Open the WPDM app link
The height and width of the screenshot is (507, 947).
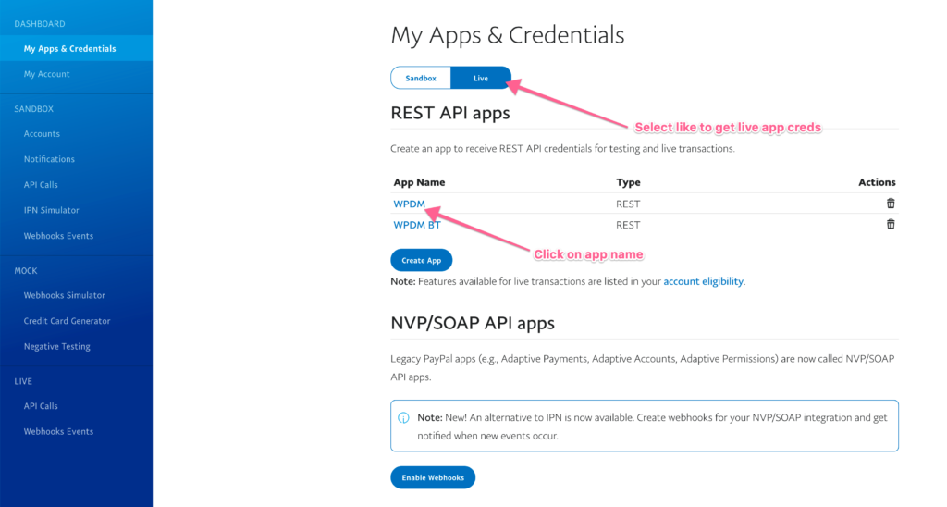410,204
